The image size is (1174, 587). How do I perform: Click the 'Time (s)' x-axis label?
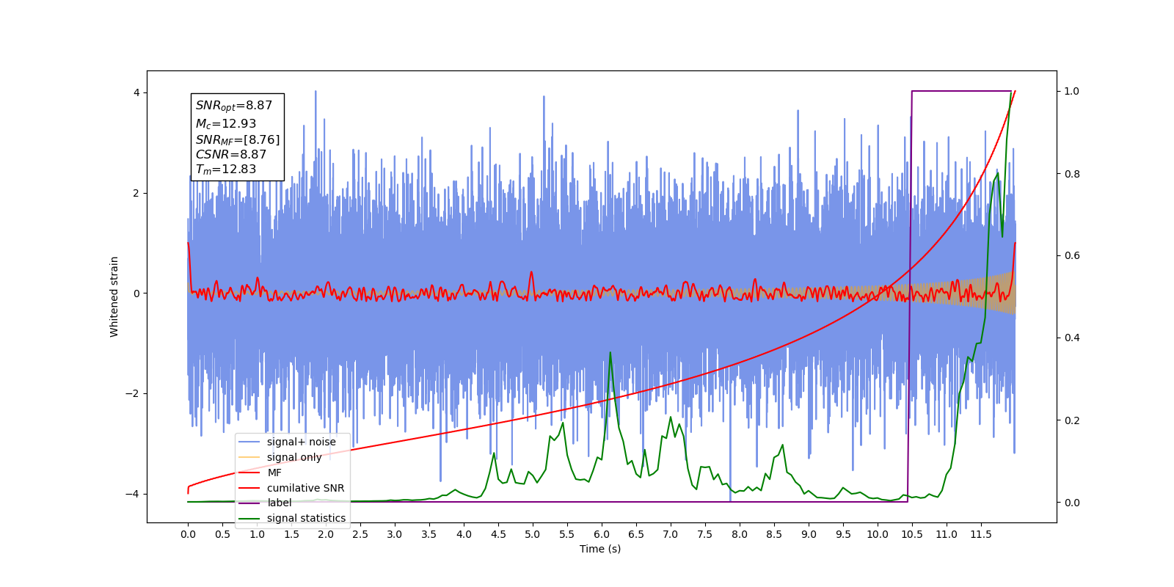point(600,549)
